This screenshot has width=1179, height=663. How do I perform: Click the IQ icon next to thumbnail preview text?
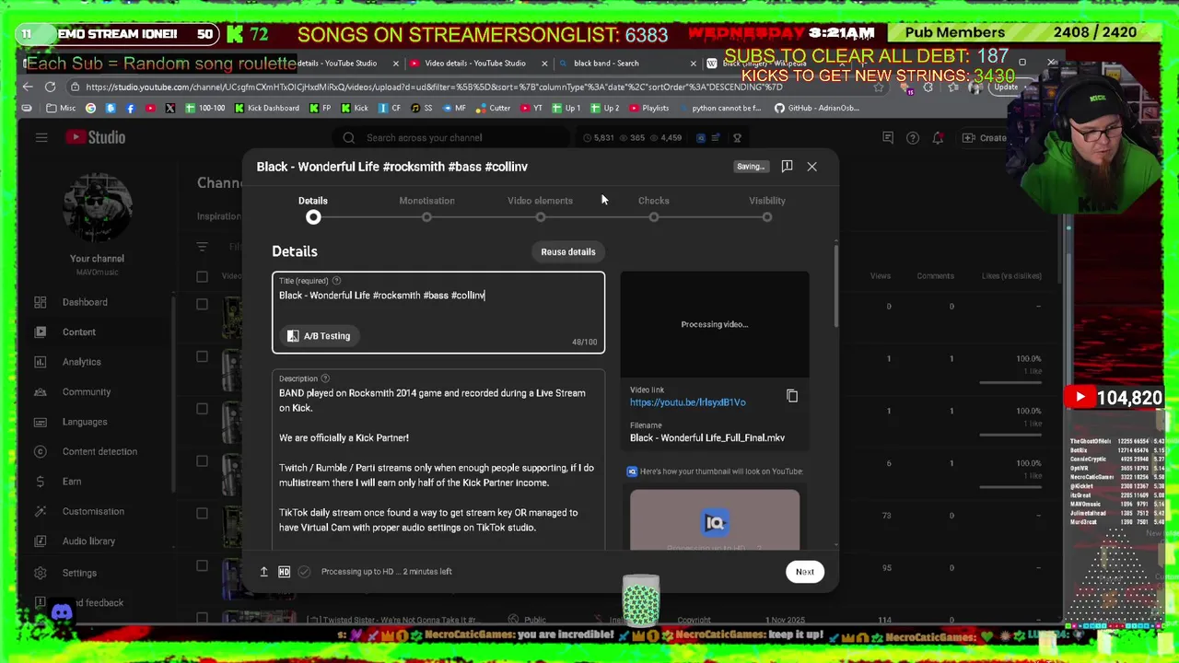pos(632,471)
